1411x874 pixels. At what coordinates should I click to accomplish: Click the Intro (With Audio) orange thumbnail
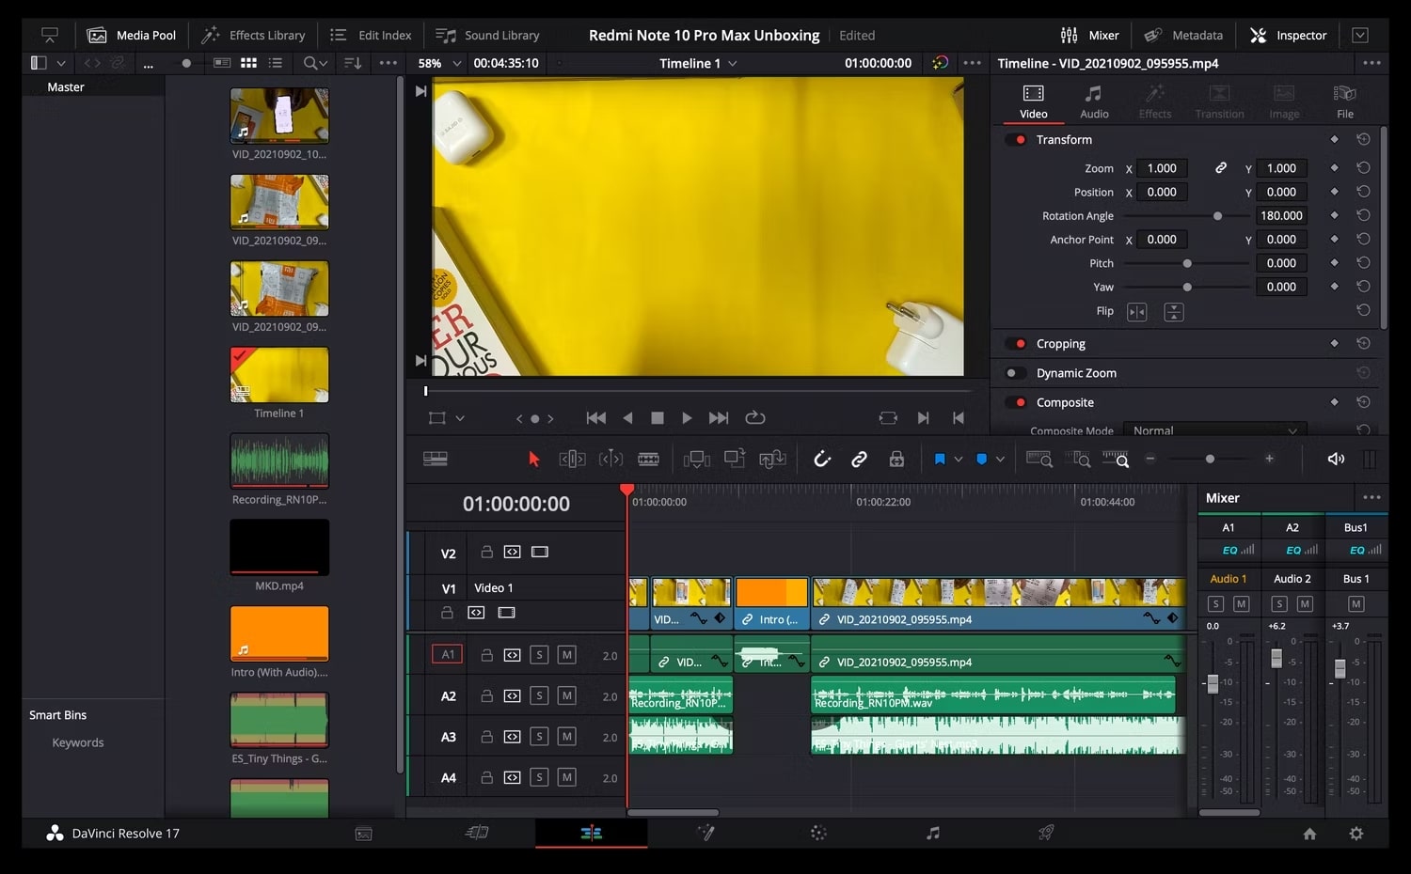279,632
